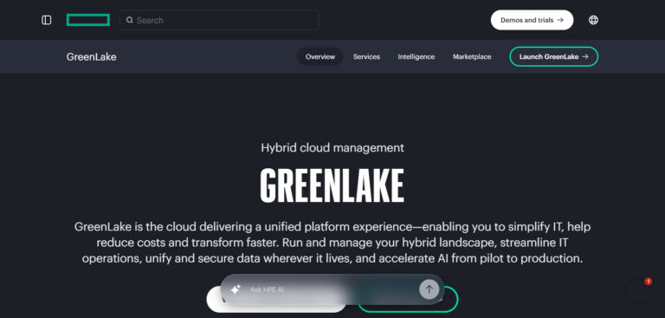Open chat widget with notification badge
This screenshot has width=665, height=318.
[x=639, y=291]
